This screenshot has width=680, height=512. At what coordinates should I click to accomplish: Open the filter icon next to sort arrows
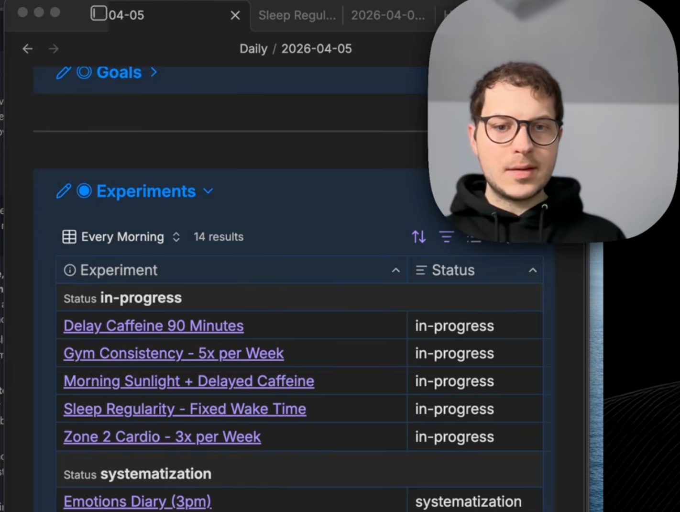click(x=447, y=236)
